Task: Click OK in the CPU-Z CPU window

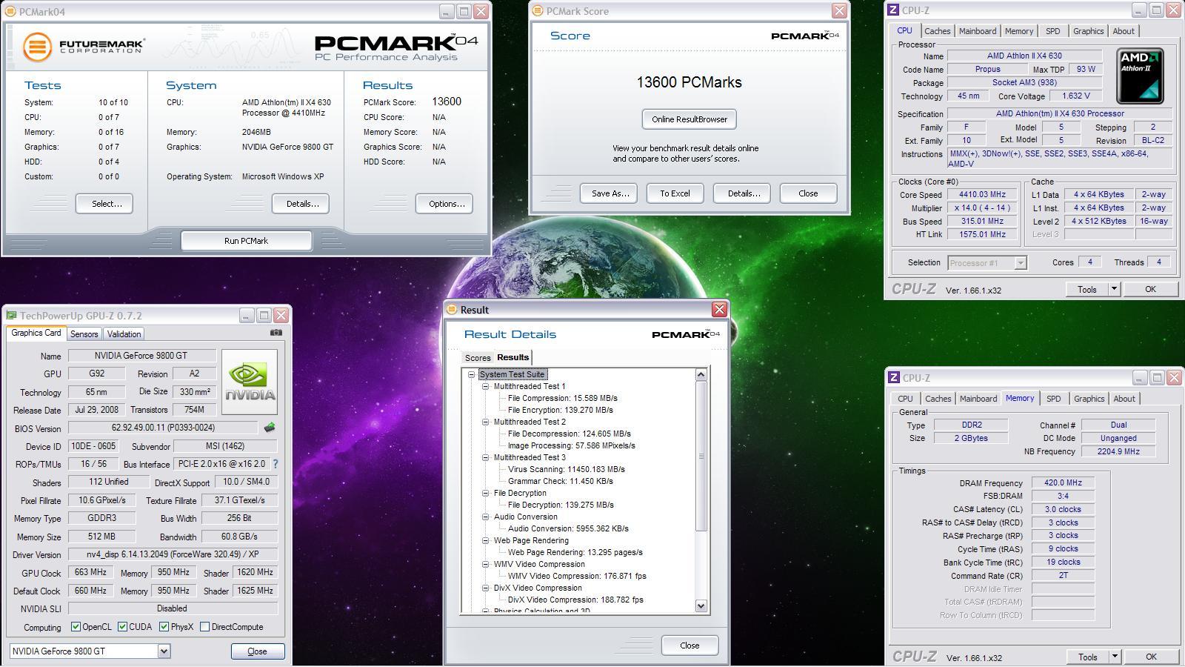Action: (1150, 290)
